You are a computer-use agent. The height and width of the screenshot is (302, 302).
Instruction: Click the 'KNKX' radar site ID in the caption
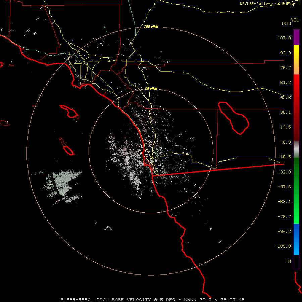tap(191, 300)
